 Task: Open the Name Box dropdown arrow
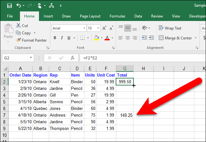tap(31, 58)
